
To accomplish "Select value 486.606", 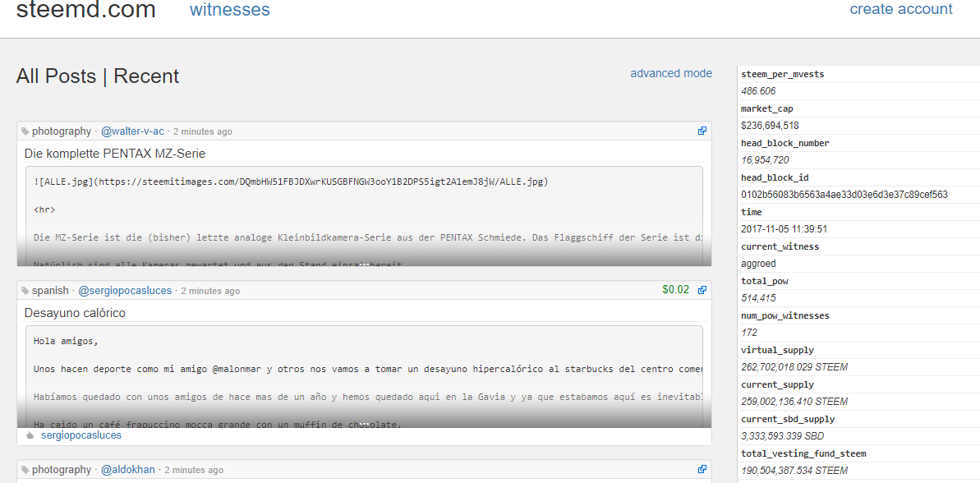I will click(758, 91).
